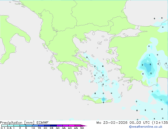Click the 'ECMWF' model label
Viewport: 168px width, 129px height.
(x=43, y=123)
